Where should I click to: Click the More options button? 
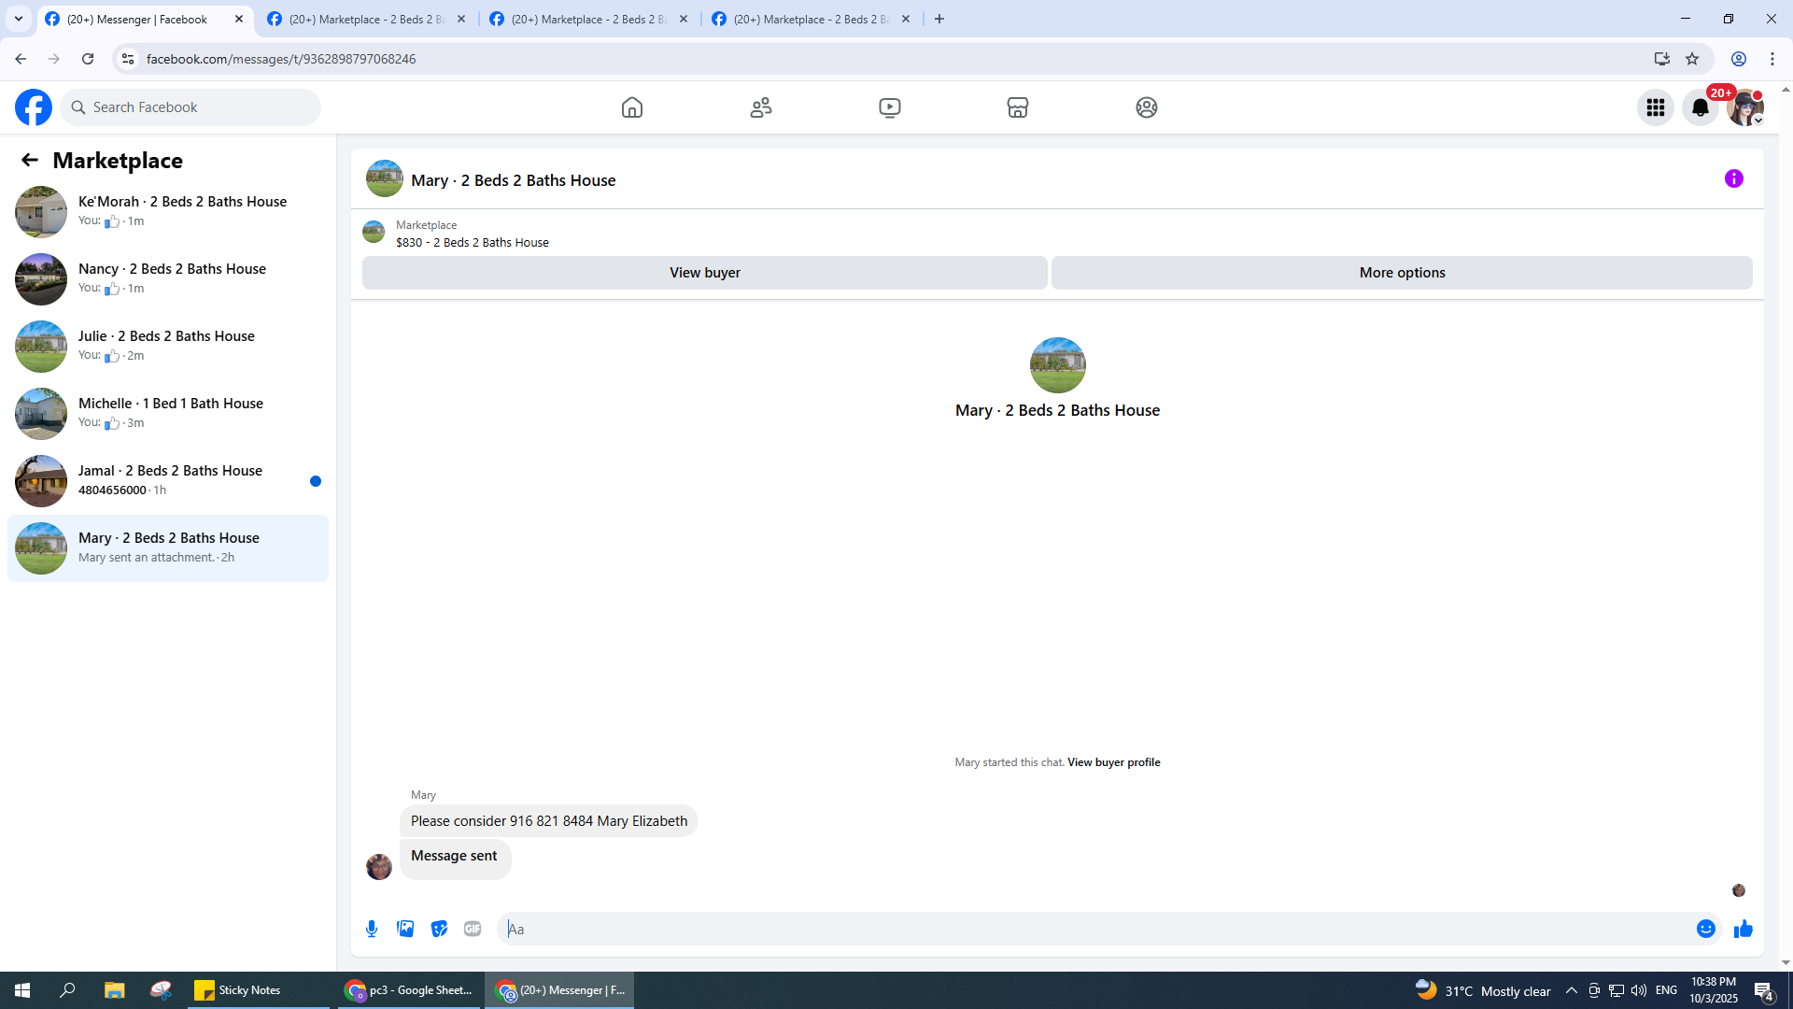(x=1402, y=273)
